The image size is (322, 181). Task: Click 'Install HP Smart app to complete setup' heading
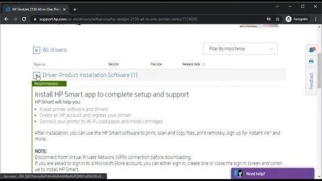112,95
